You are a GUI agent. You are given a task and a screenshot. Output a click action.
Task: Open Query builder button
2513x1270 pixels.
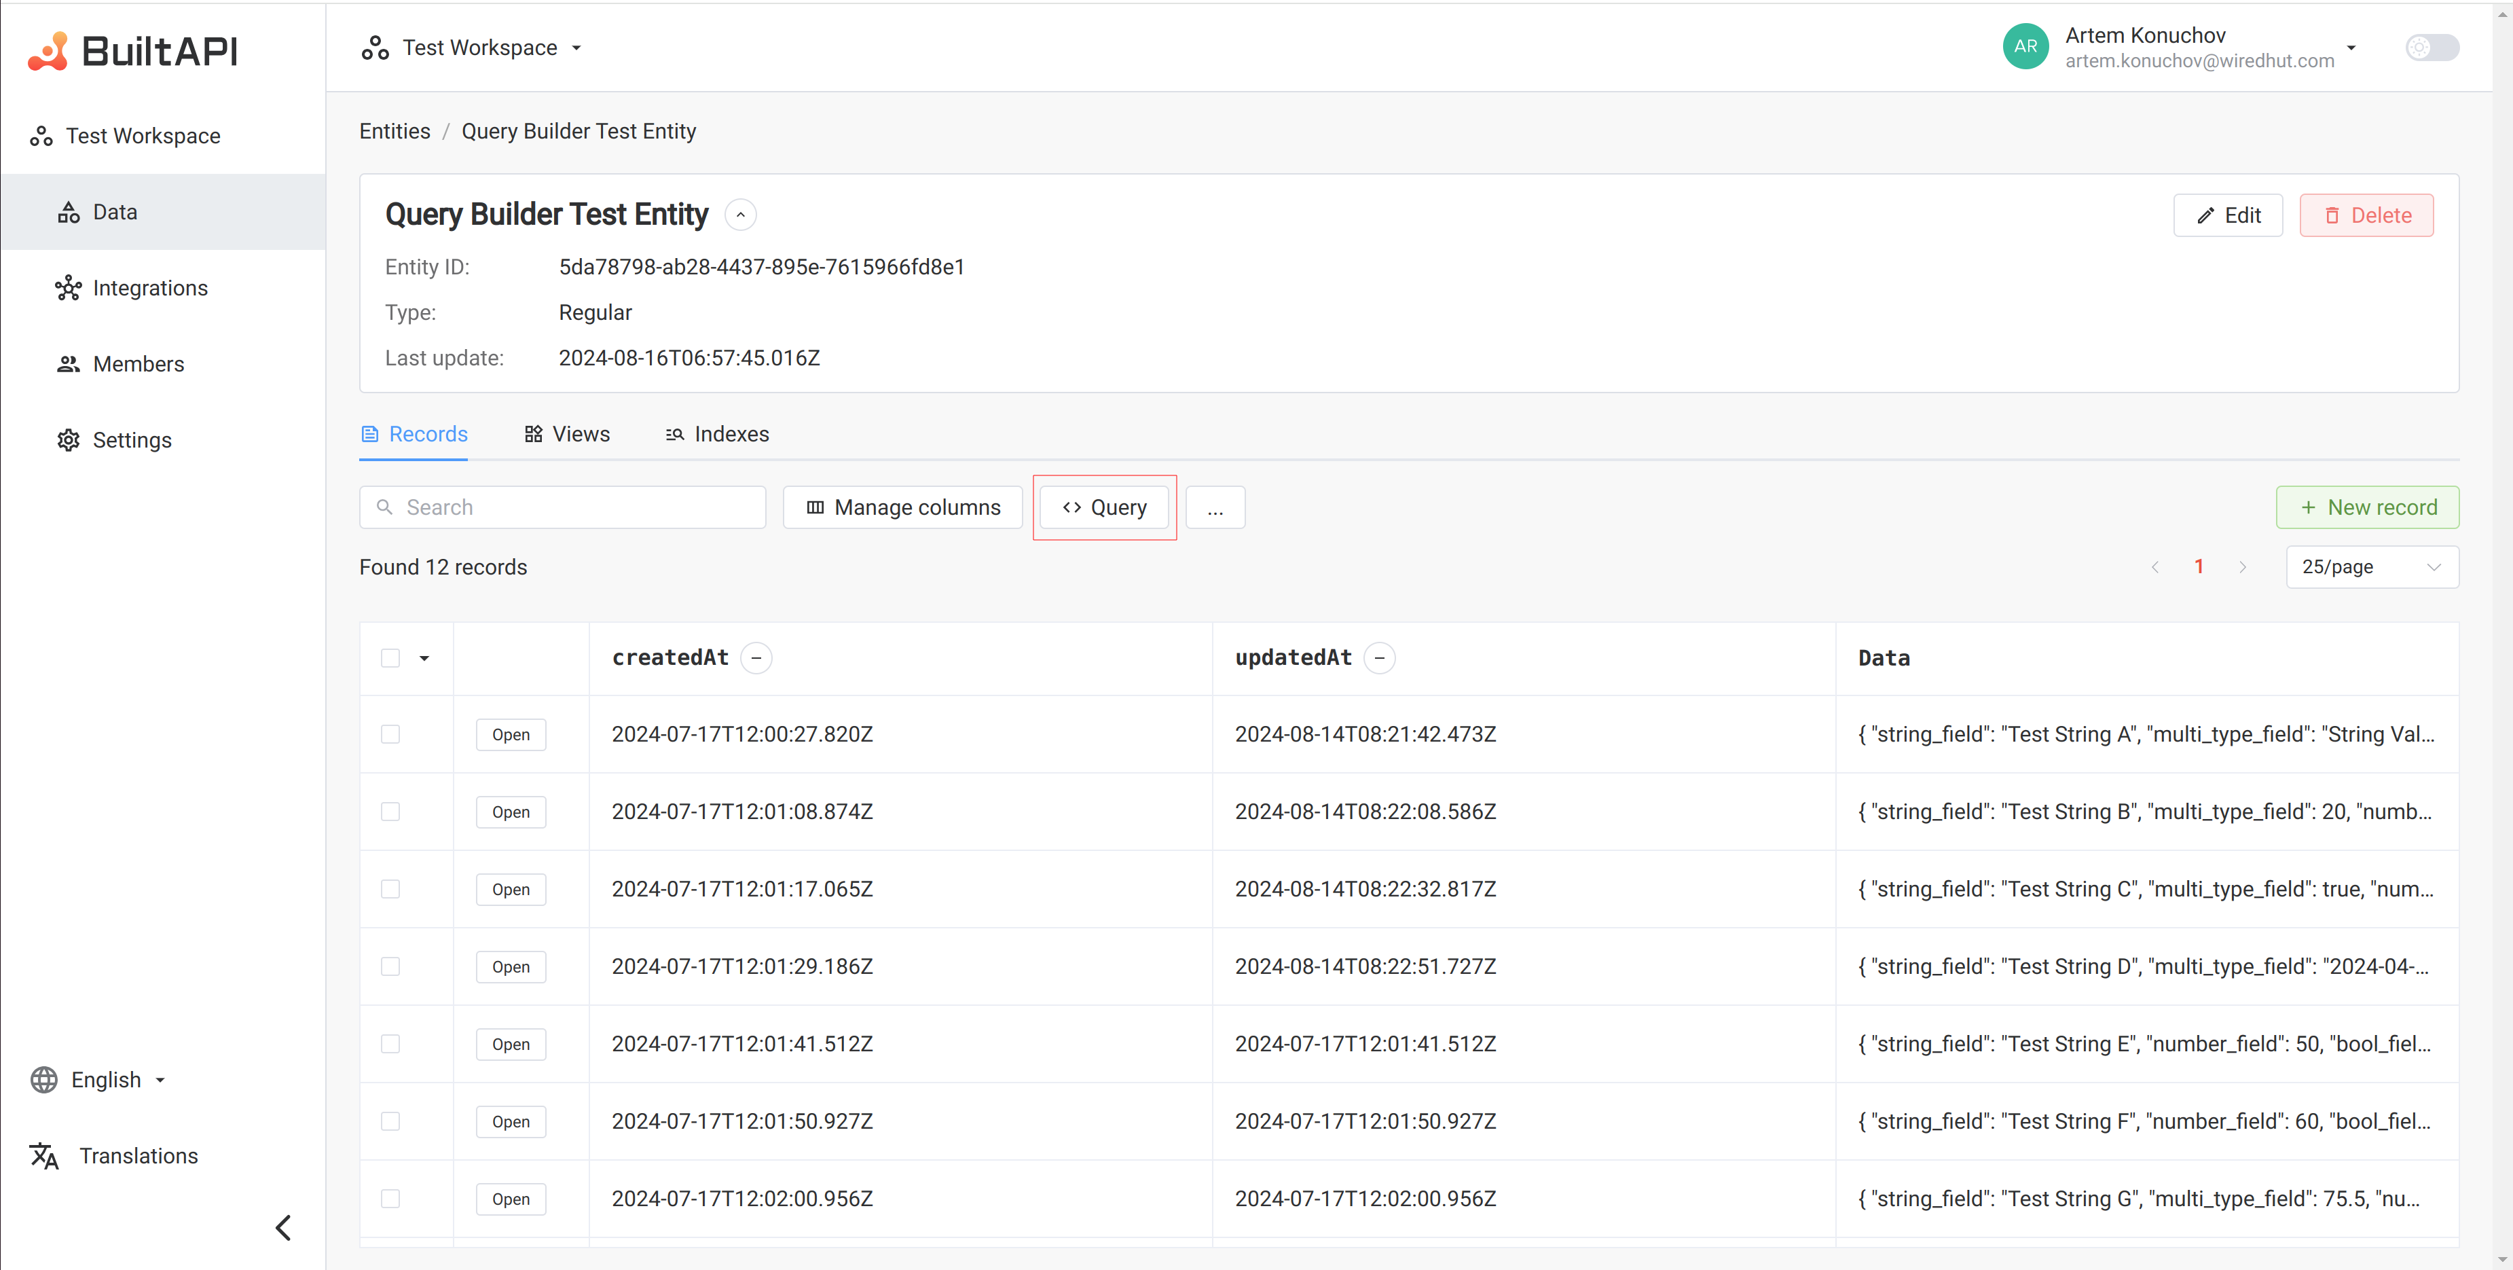(x=1103, y=507)
